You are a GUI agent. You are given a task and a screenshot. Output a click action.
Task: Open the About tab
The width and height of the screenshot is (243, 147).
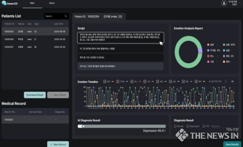[x=52, y=3]
